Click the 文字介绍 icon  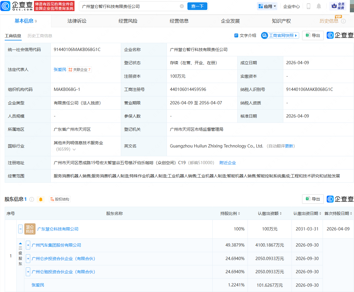[x=236, y=35]
